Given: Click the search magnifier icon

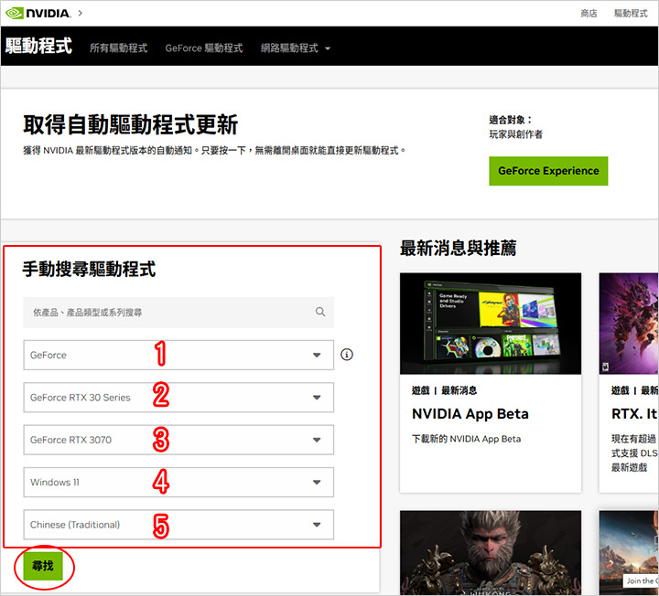Looking at the screenshot, I should point(320,312).
